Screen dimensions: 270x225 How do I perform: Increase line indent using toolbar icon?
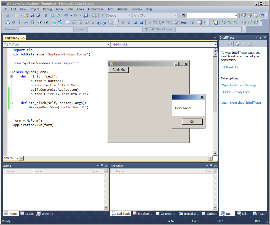pos(46,23)
